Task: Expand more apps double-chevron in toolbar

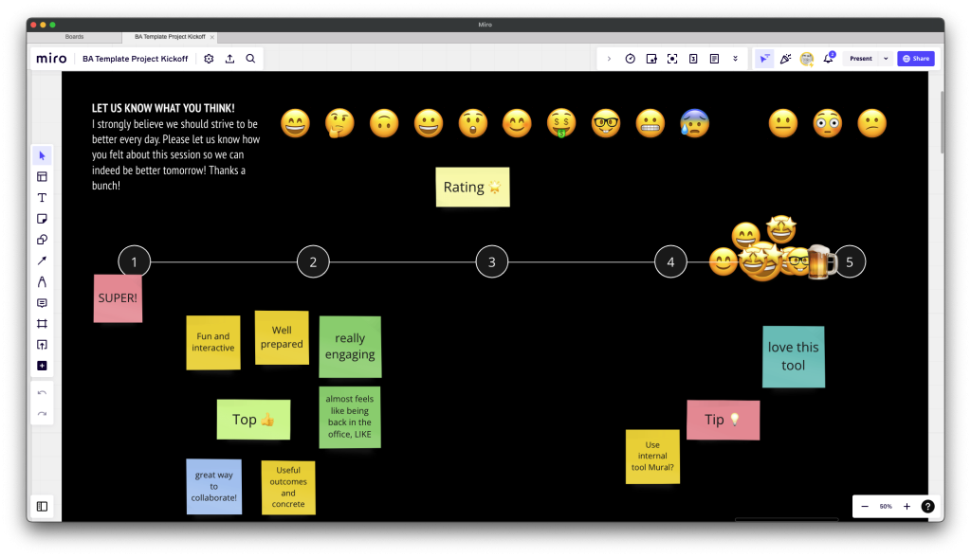Action: (735, 59)
